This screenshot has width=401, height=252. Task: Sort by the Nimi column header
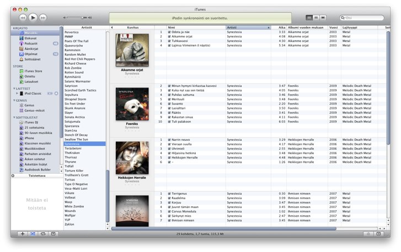click(x=196, y=28)
